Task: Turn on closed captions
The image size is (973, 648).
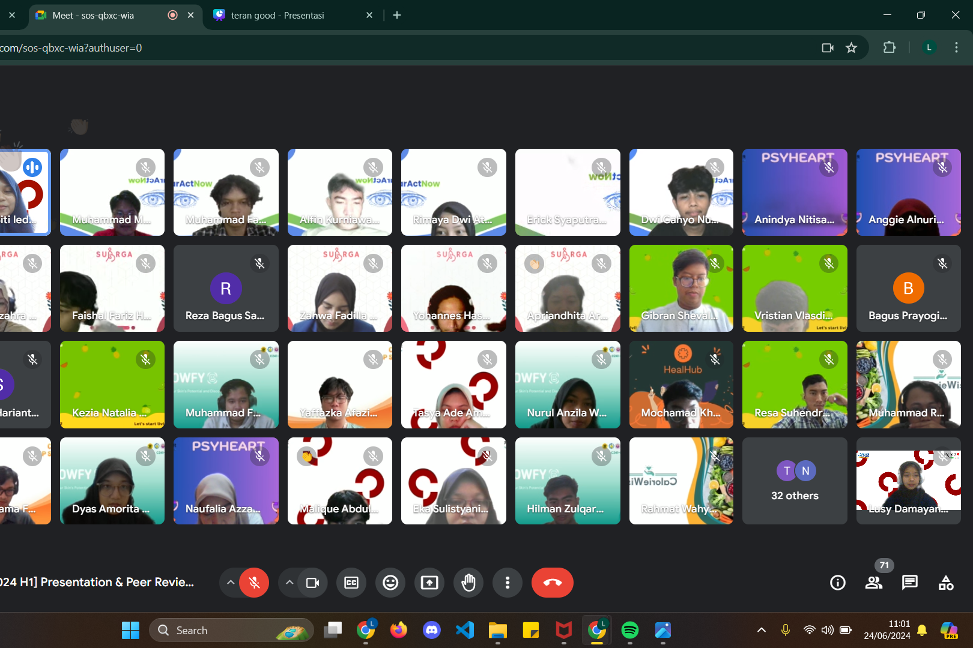Action: (x=351, y=583)
